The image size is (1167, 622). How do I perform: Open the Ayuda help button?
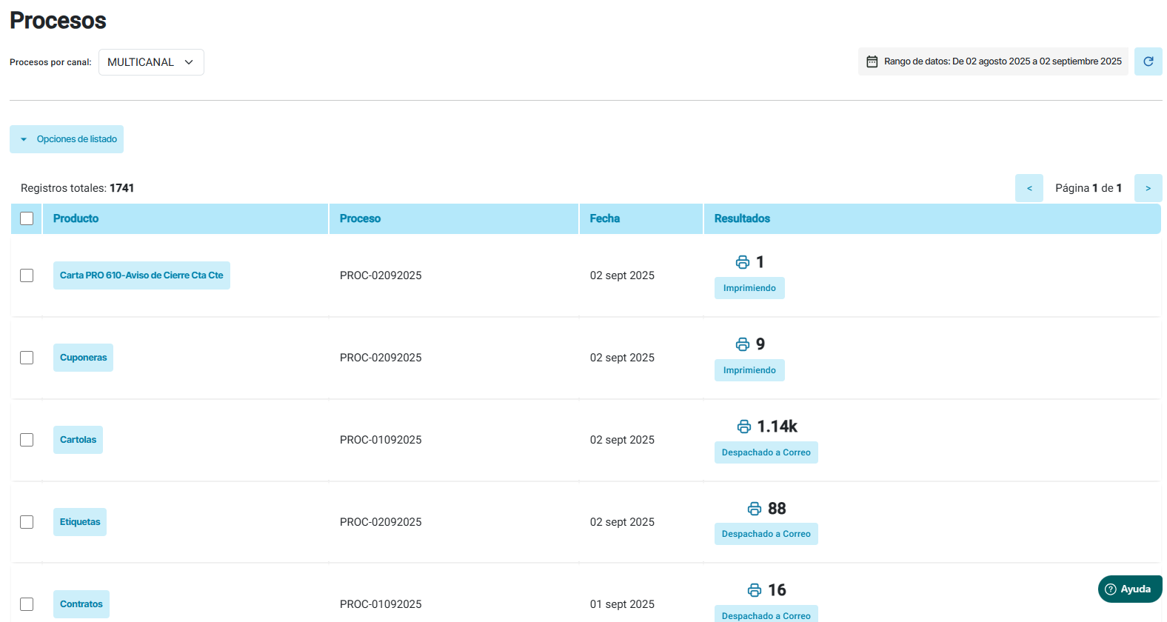pyautogui.click(x=1130, y=589)
